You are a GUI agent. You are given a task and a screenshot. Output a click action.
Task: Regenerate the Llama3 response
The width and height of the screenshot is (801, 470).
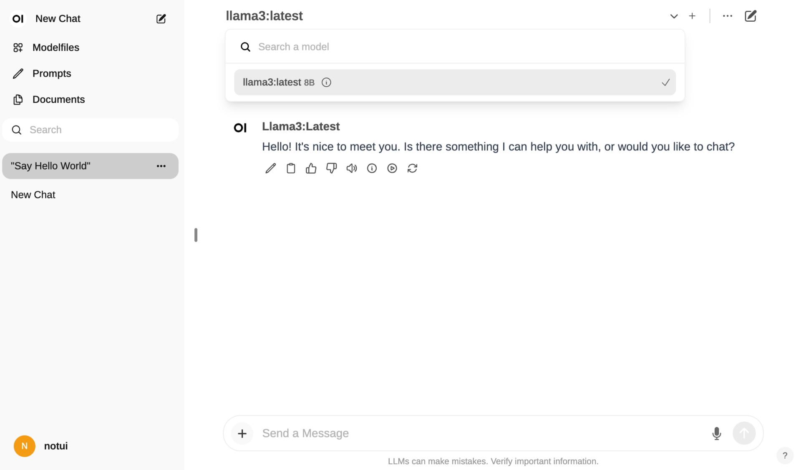tap(412, 168)
